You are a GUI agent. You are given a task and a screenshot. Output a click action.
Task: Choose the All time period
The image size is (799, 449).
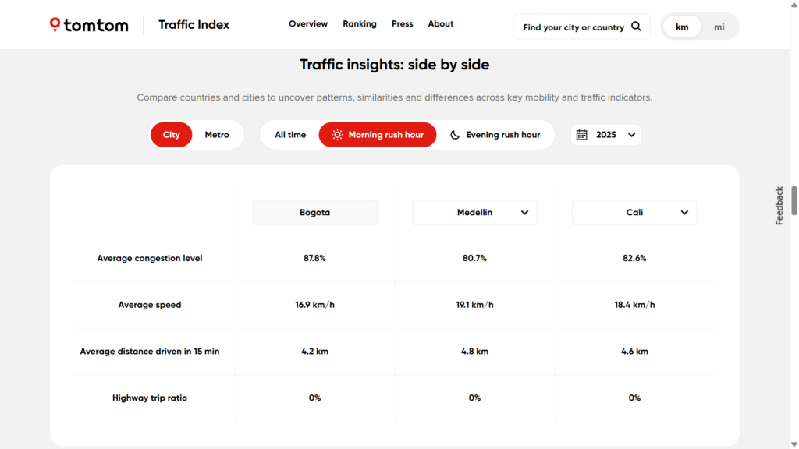pos(290,135)
